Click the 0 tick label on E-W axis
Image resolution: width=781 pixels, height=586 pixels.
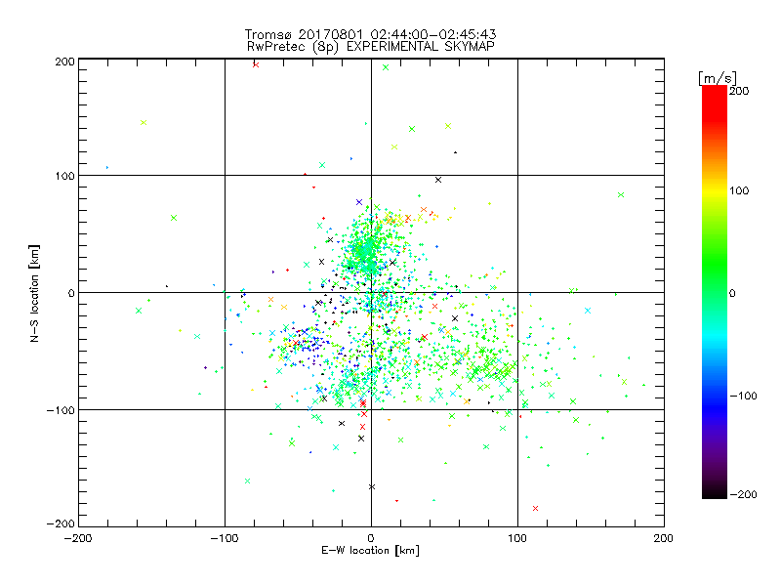[371, 538]
